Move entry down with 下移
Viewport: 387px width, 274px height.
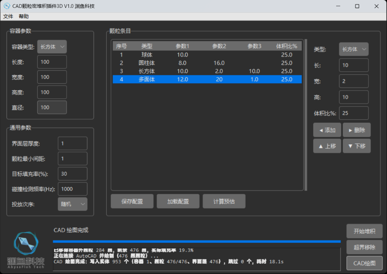357,146
